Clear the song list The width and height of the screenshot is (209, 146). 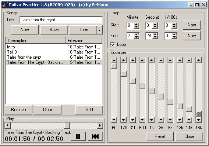pyautogui.click(x=47, y=110)
